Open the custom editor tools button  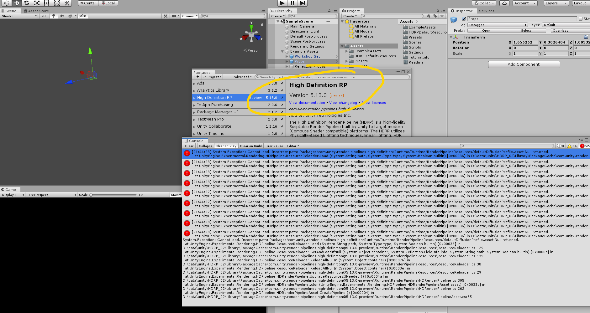(x=67, y=3)
